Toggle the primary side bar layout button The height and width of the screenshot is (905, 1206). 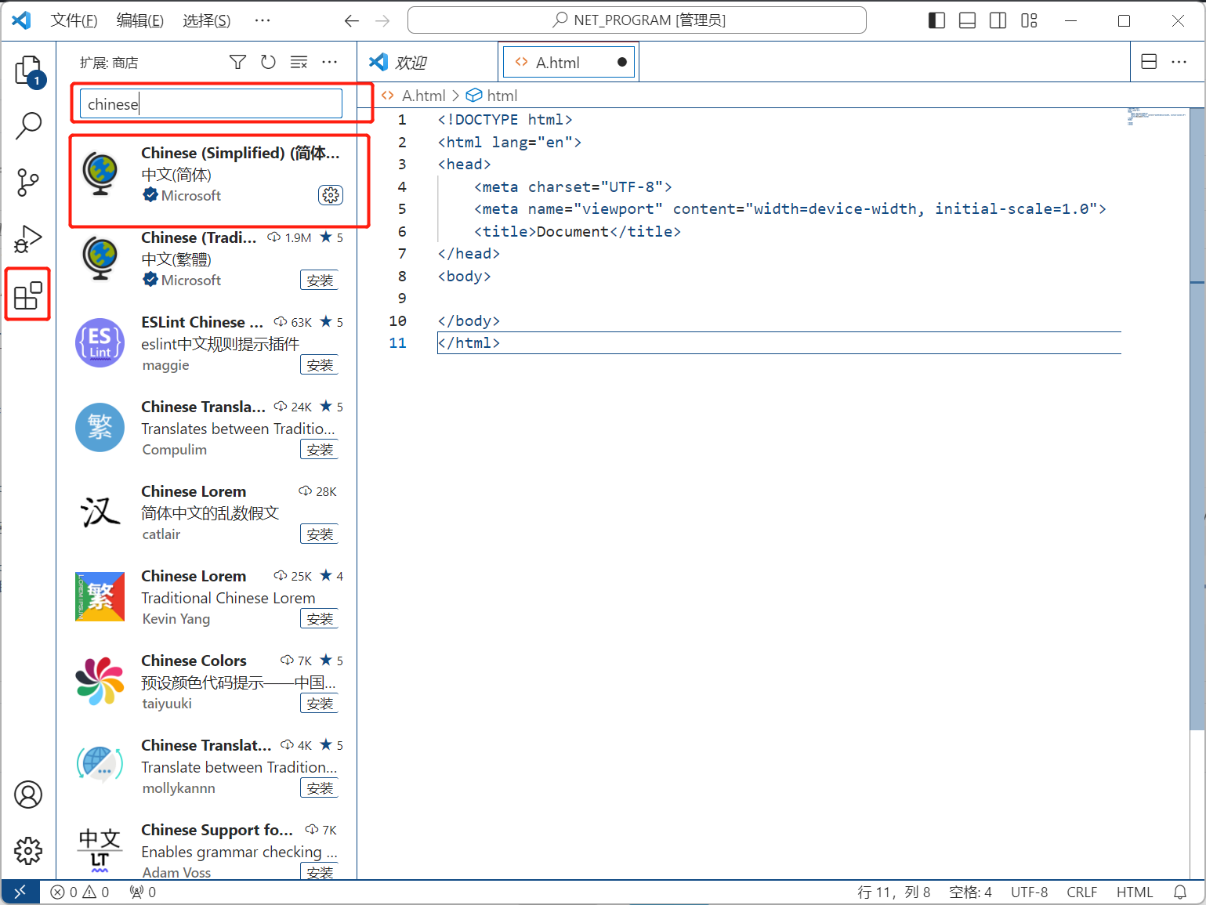(x=936, y=20)
